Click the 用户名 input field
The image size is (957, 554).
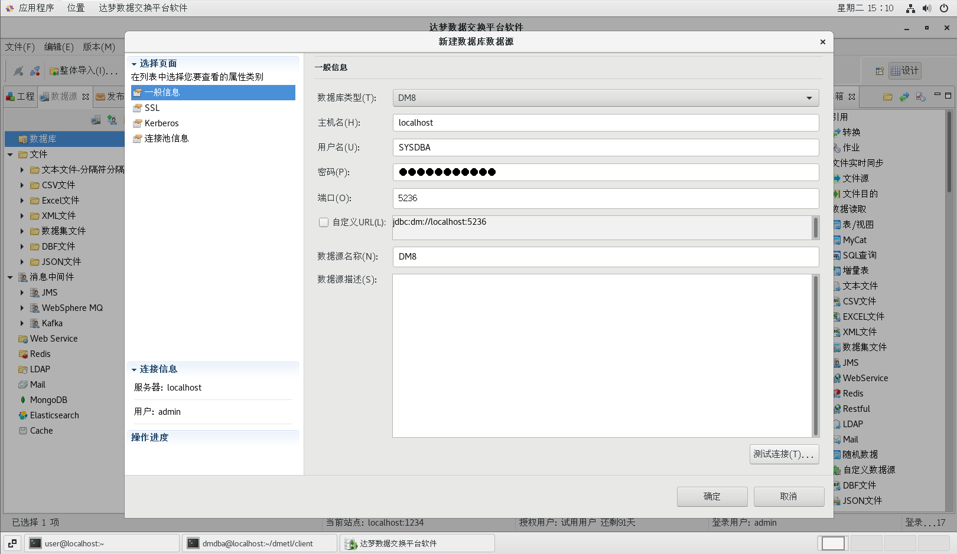(606, 147)
